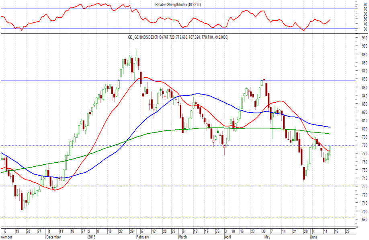369x240 pixels.
Task: Click the 690 price axis label
Action: point(365,219)
